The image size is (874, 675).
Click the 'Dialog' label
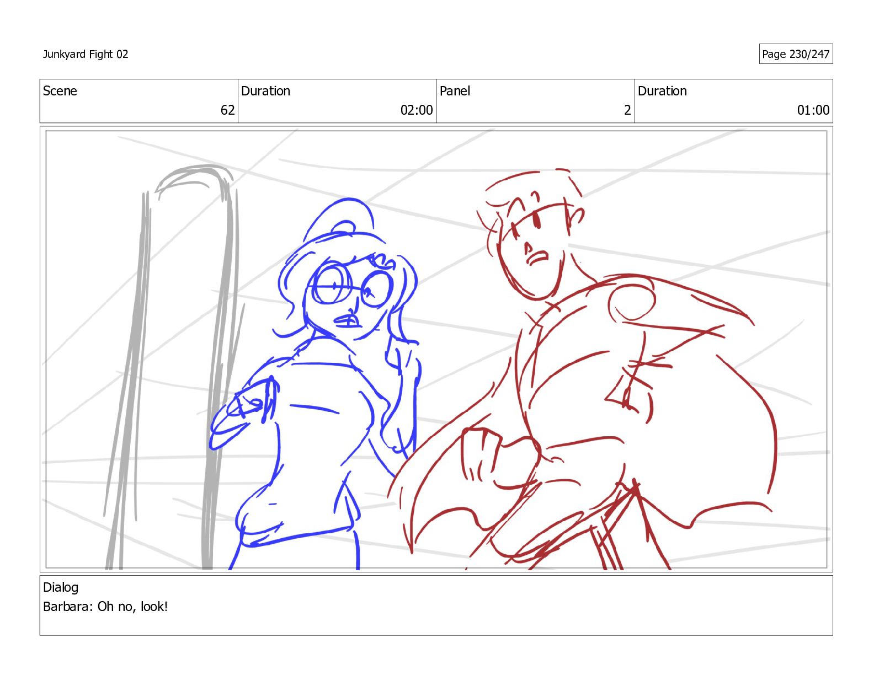61,587
